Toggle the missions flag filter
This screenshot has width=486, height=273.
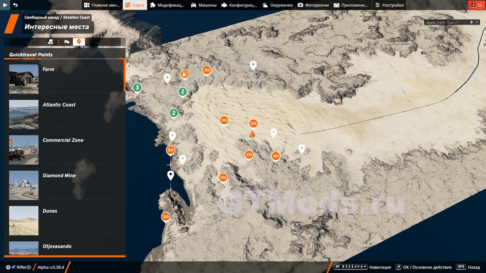(51, 42)
